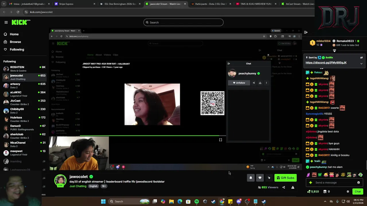The width and height of the screenshot is (367, 206).
Task: Toggle stream notifications bell
Action: click(251, 178)
